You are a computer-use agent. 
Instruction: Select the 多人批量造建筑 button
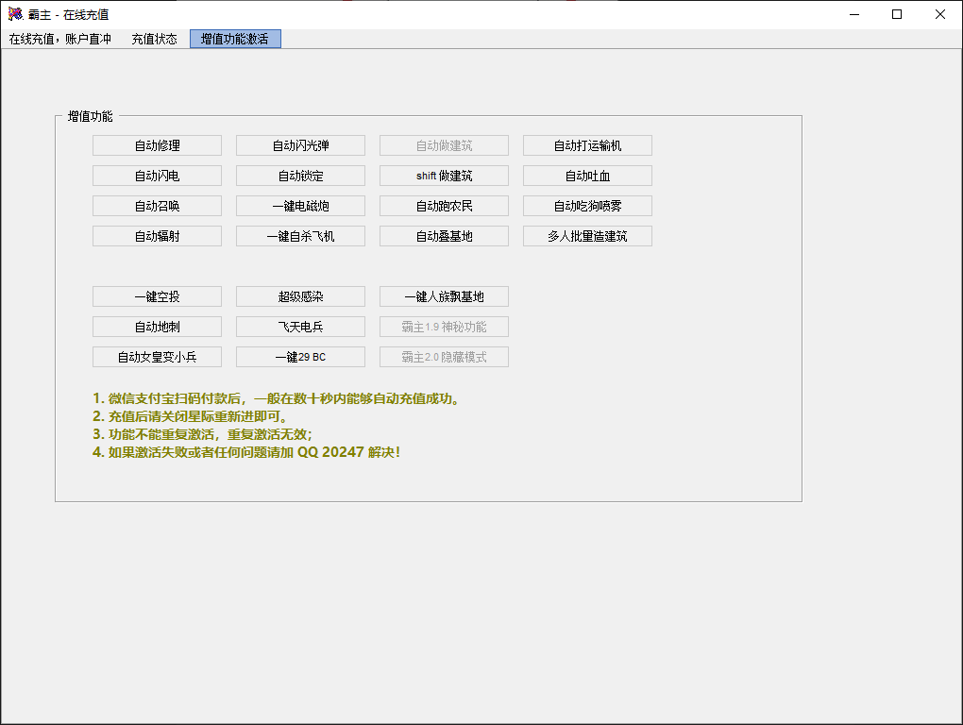coord(587,236)
